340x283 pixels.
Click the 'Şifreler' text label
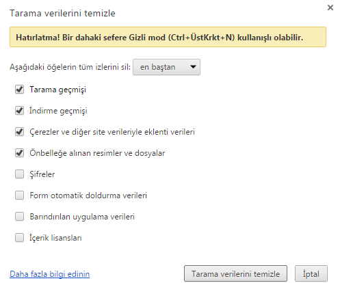point(42,174)
